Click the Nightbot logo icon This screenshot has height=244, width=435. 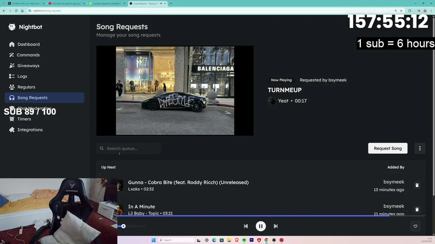click(12, 27)
